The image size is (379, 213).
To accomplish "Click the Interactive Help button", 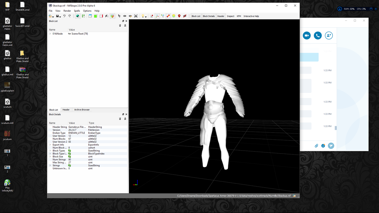I will (x=251, y=16).
